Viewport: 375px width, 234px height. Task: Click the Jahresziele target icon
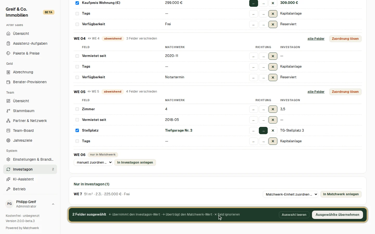coord(8,140)
